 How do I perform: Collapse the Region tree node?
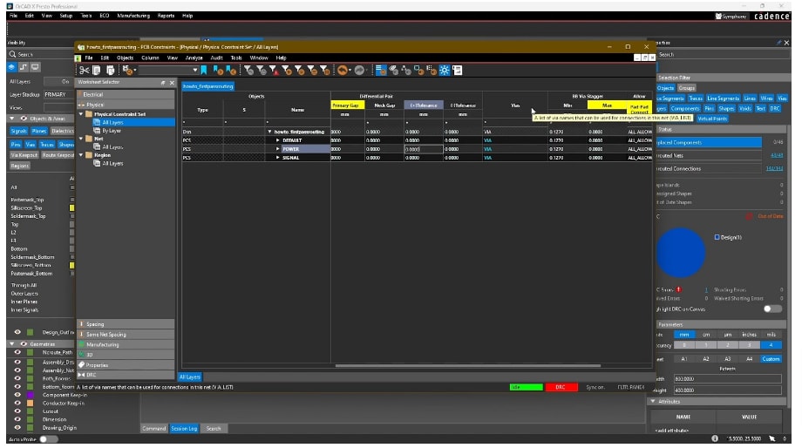point(81,155)
